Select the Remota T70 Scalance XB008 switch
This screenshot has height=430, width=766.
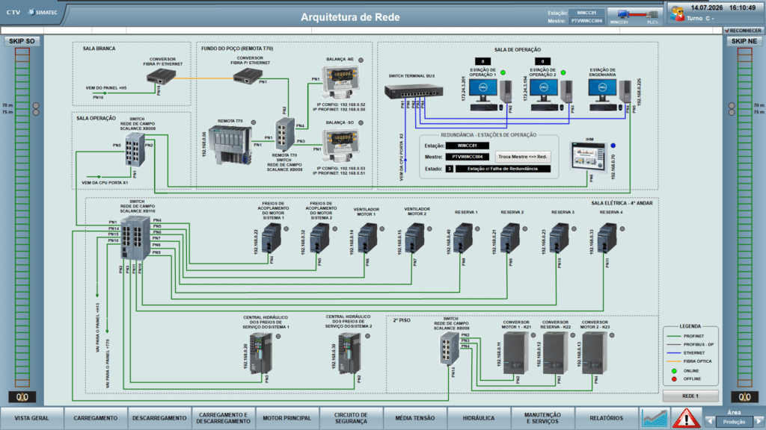pos(285,134)
